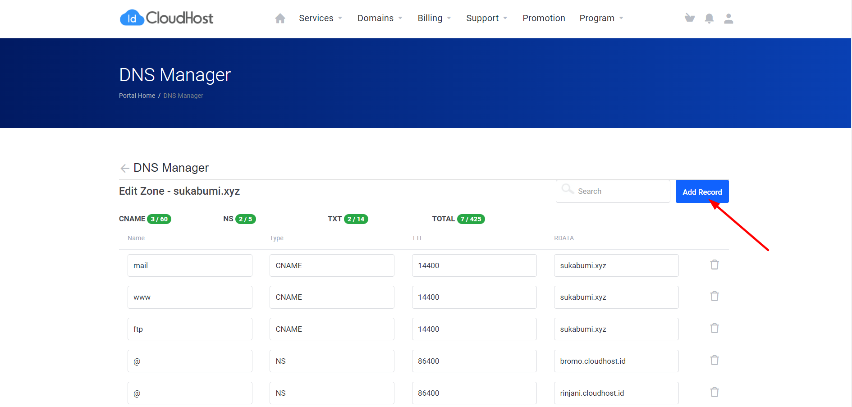Click the DNS Manager breadcrumb
The width and height of the screenshot is (852, 407).
[x=183, y=96]
